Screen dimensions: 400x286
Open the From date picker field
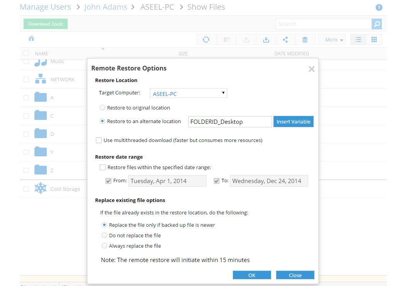tap(167, 181)
